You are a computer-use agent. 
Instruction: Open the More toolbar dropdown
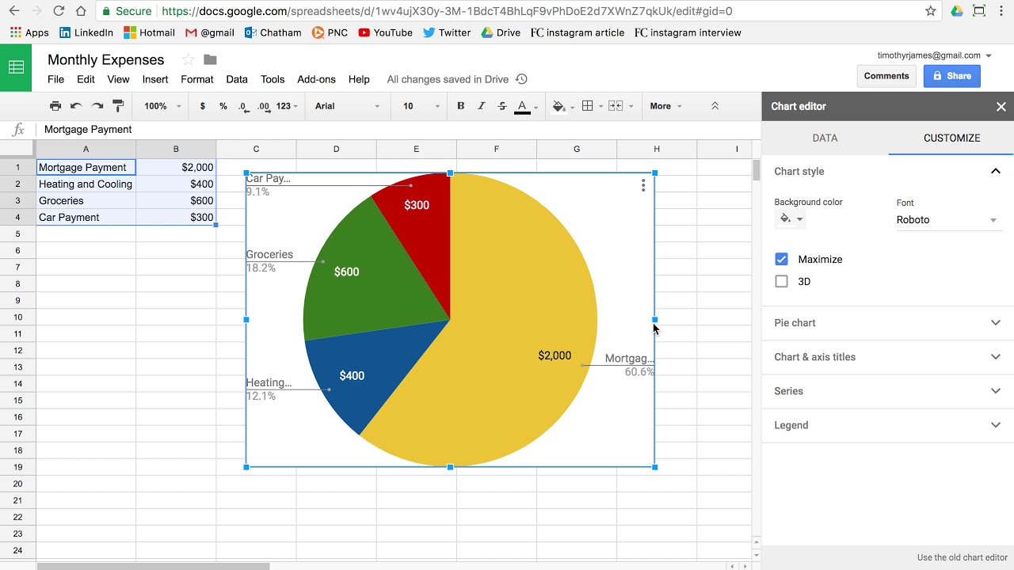[665, 106]
